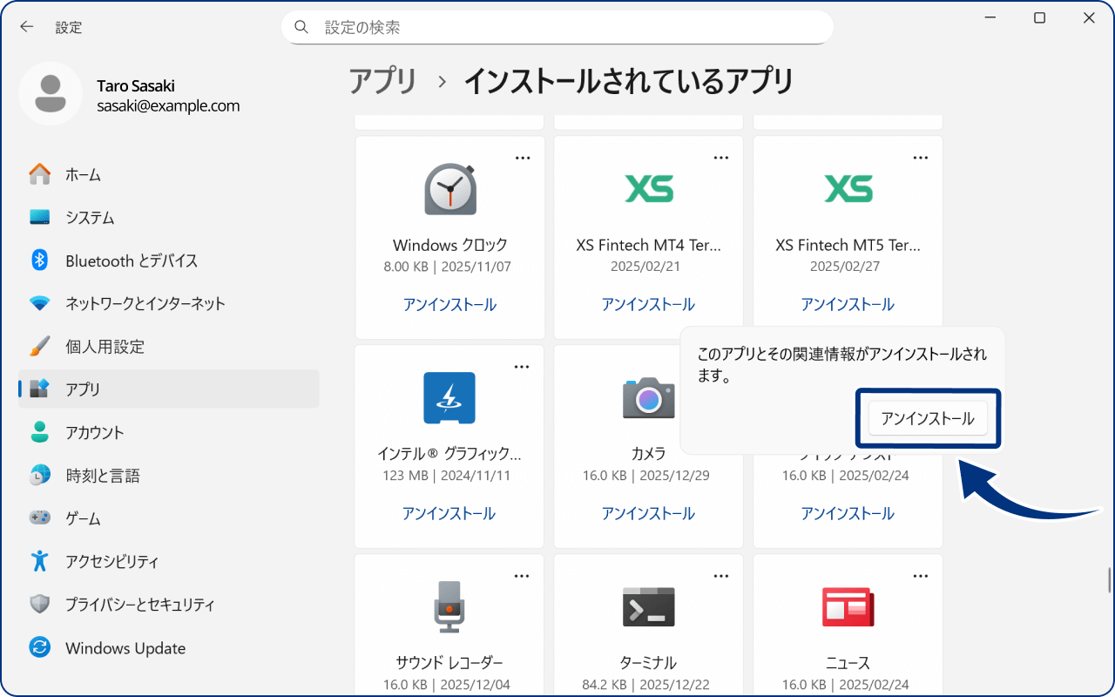Click the Sound Recorder microphone icon
1115x697 pixels.
pos(449,606)
